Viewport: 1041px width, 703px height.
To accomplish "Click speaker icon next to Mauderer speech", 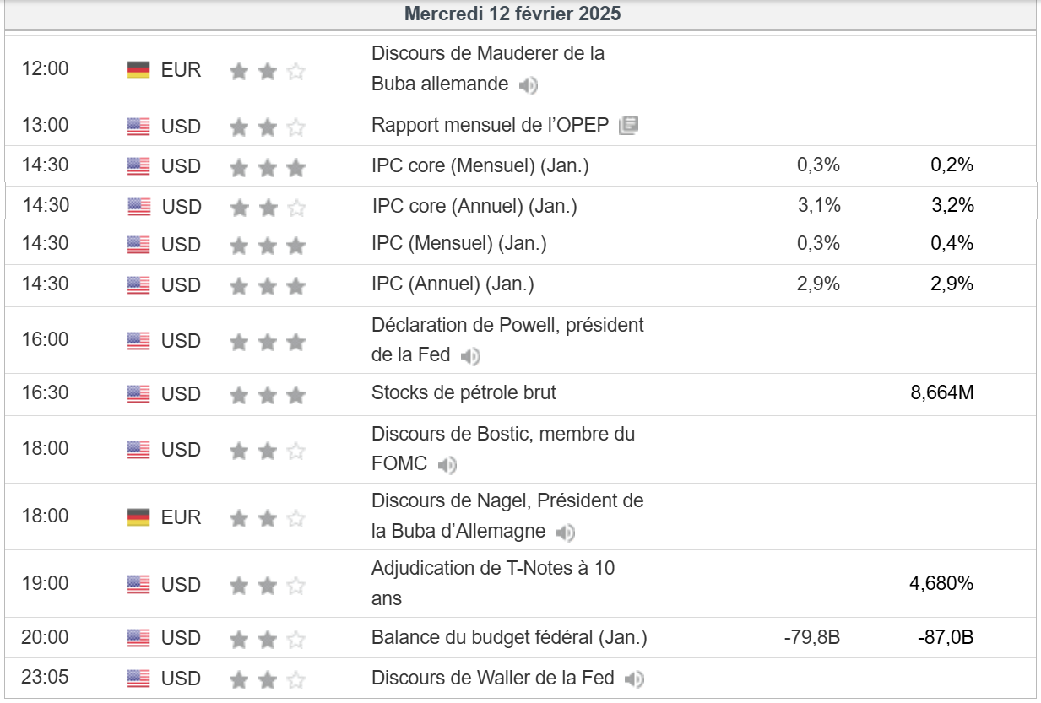I will point(529,85).
